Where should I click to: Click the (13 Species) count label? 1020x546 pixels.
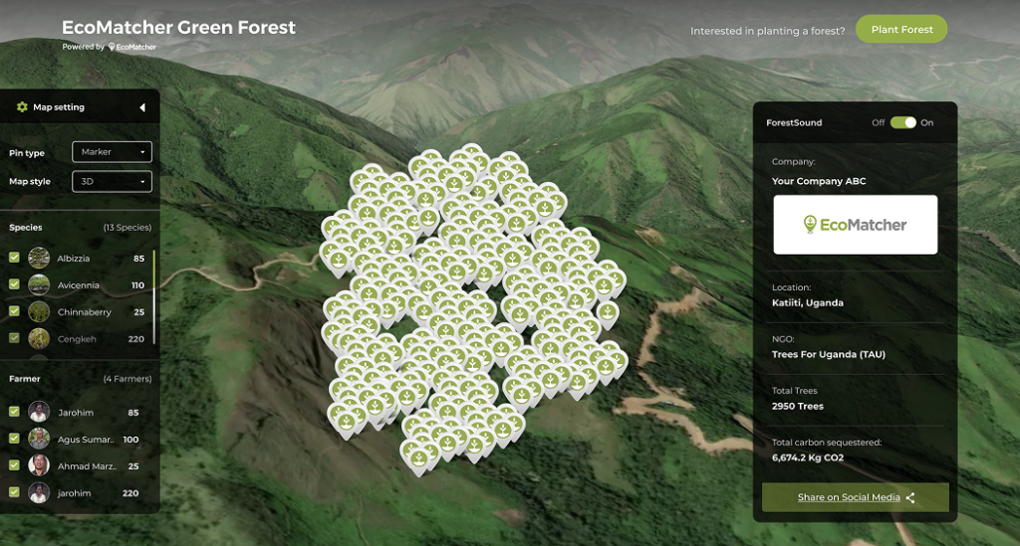click(127, 227)
